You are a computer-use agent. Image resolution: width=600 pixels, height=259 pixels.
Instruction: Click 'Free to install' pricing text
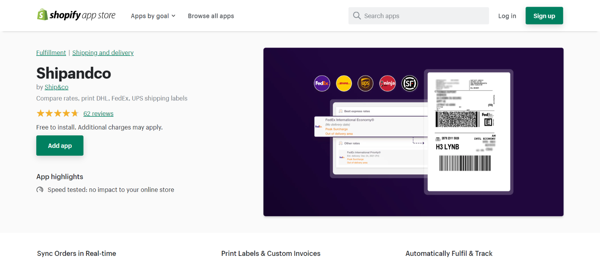pos(99,127)
